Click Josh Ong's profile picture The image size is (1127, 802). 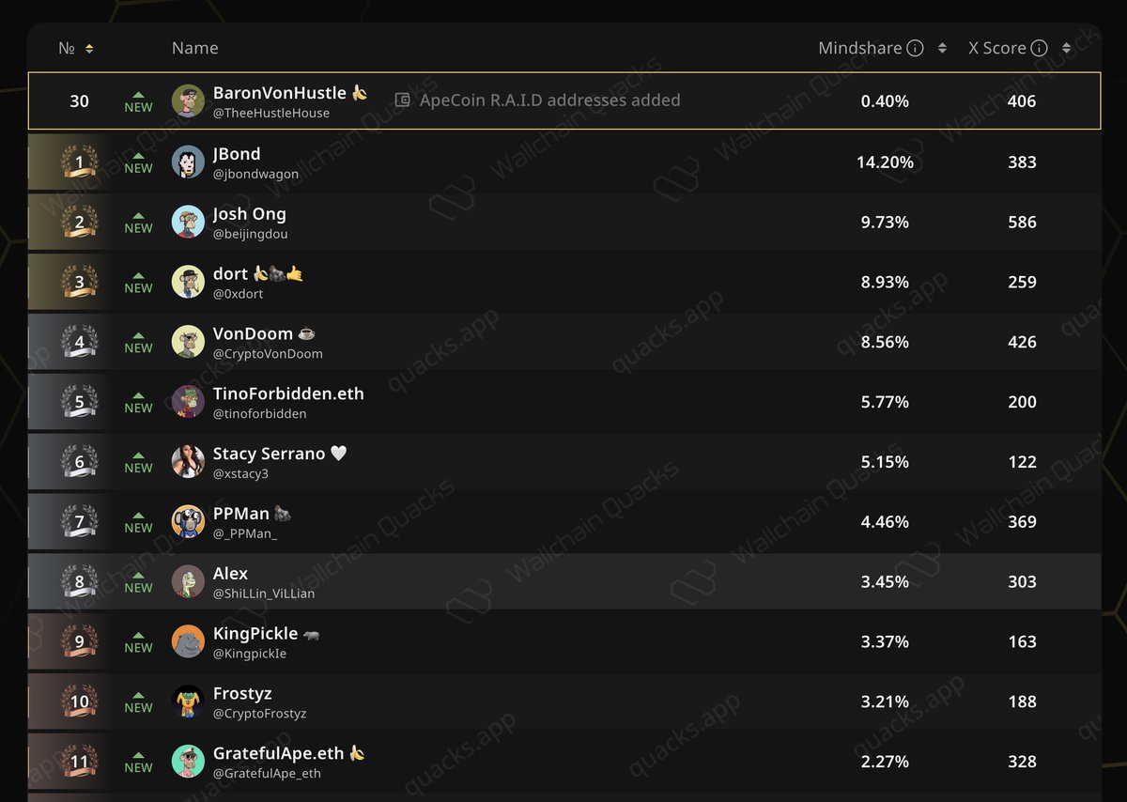[x=188, y=222]
